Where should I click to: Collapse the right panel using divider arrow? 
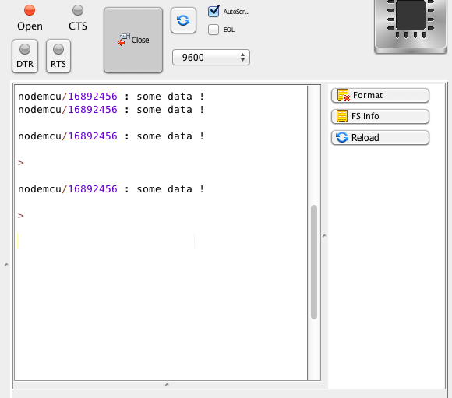coord(324,236)
